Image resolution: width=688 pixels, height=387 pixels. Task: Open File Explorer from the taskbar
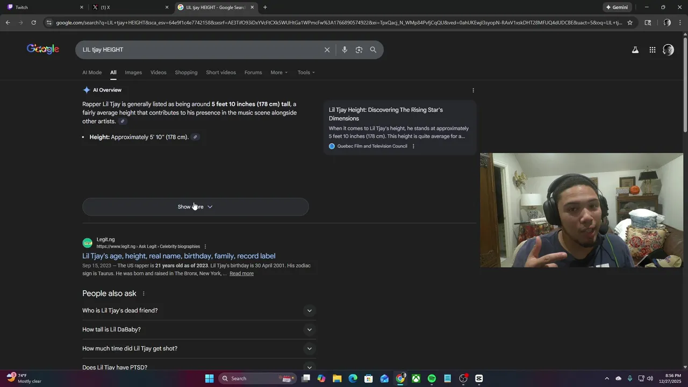click(x=337, y=378)
